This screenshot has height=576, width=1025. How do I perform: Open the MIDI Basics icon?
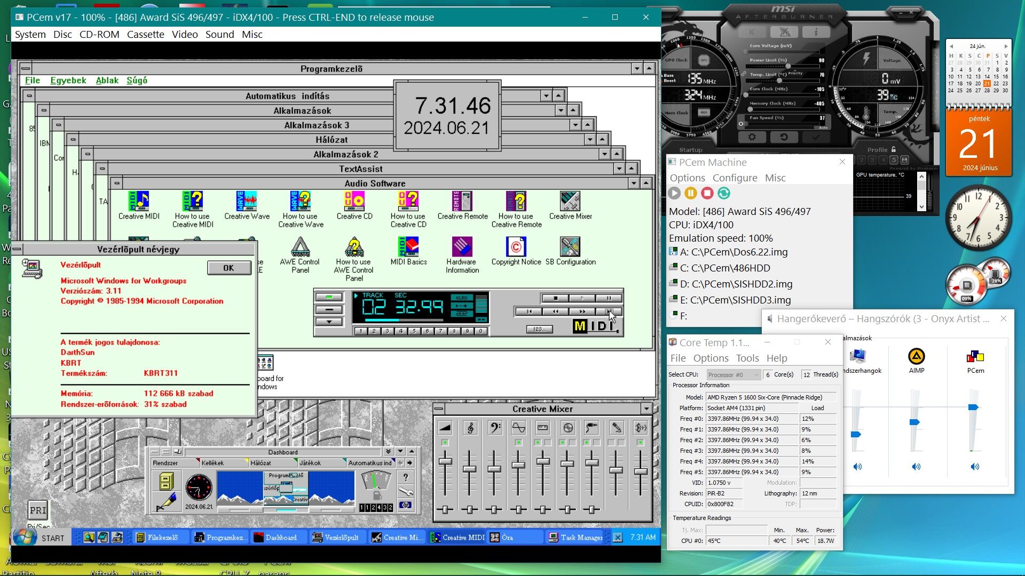point(408,251)
